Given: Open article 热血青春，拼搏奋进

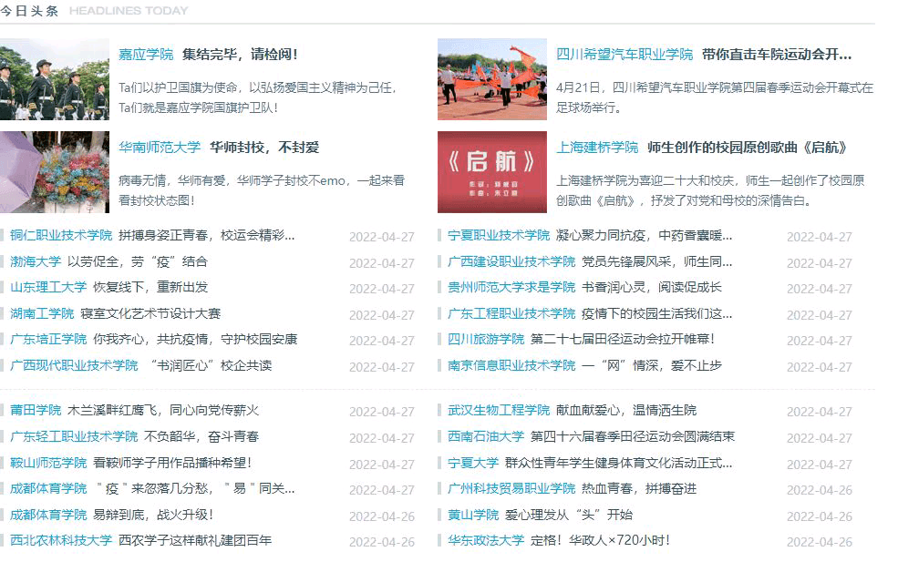Looking at the screenshot, I should pos(639,489).
